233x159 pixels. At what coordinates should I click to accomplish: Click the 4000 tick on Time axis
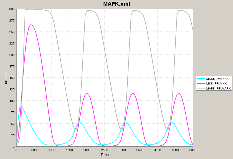158,150
